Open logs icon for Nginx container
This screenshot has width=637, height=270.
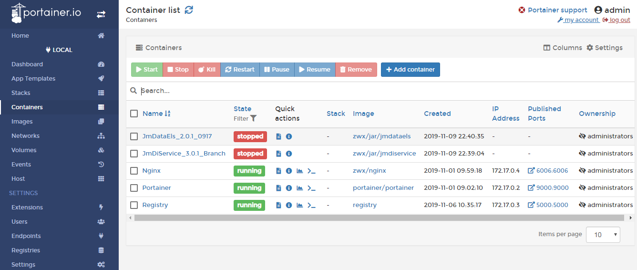tap(278, 171)
